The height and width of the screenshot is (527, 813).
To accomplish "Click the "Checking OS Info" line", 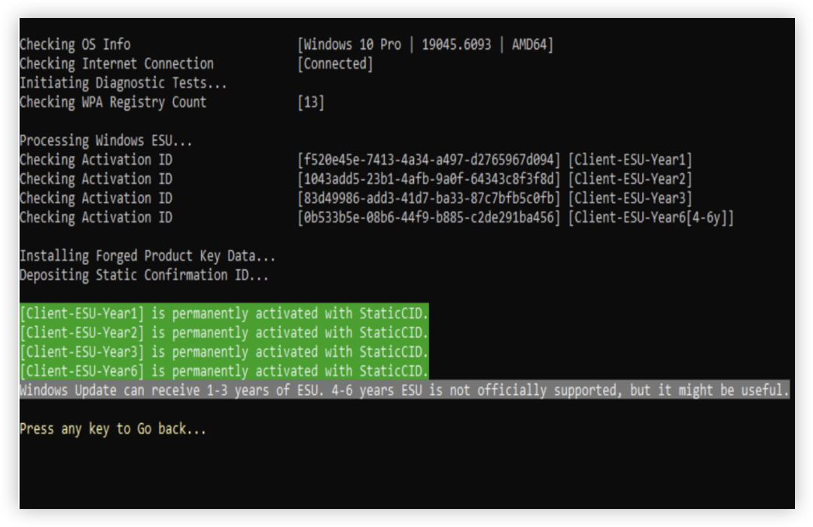I will tap(75, 44).
